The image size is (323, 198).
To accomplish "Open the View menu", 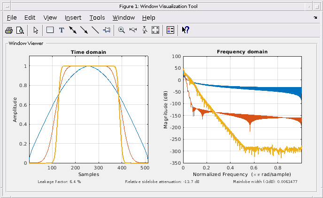I will coord(50,18).
